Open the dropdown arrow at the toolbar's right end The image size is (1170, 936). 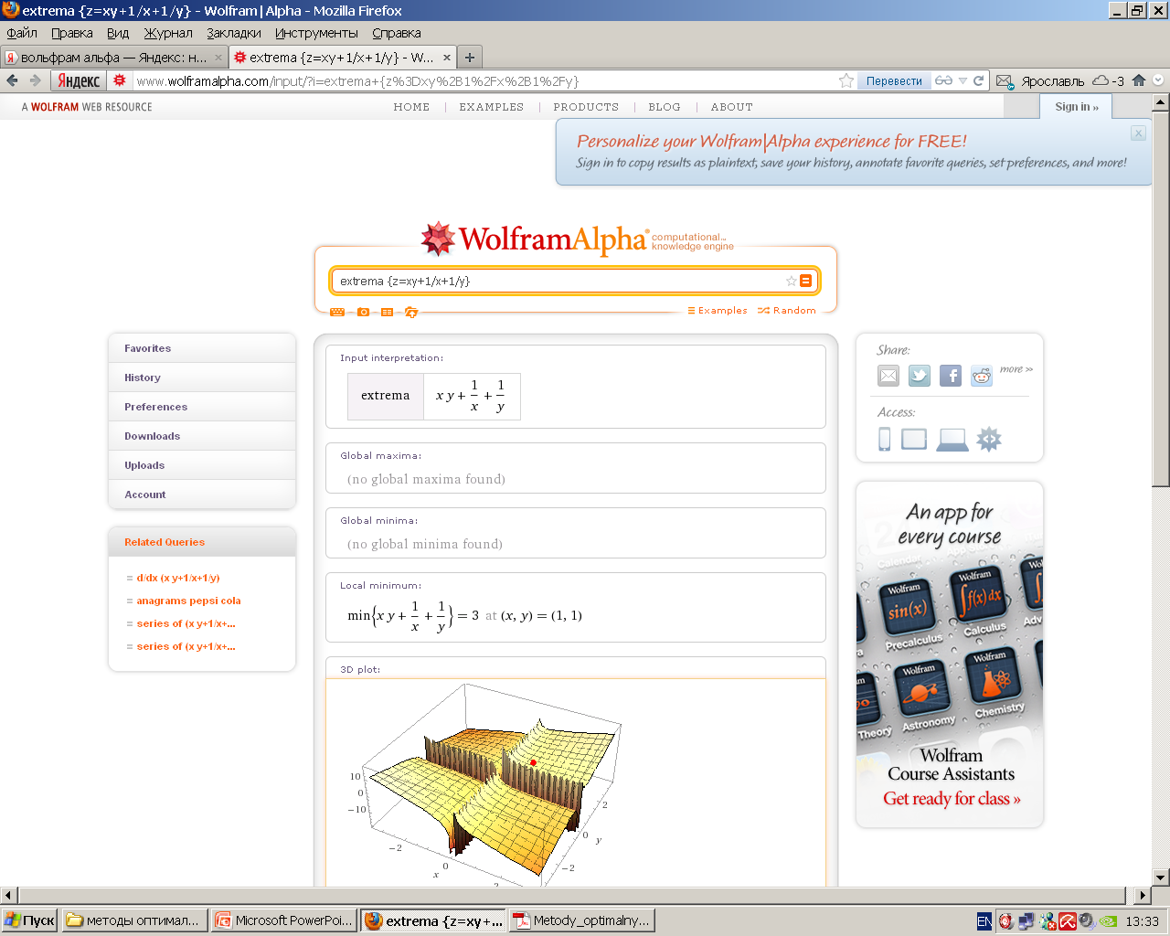pyautogui.click(x=1159, y=80)
